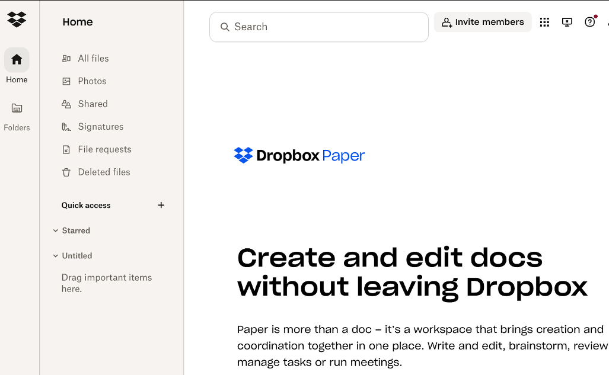This screenshot has height=375, width=609.
Task: Click the desktop monitor icon in header
Action: pos(567,22)
